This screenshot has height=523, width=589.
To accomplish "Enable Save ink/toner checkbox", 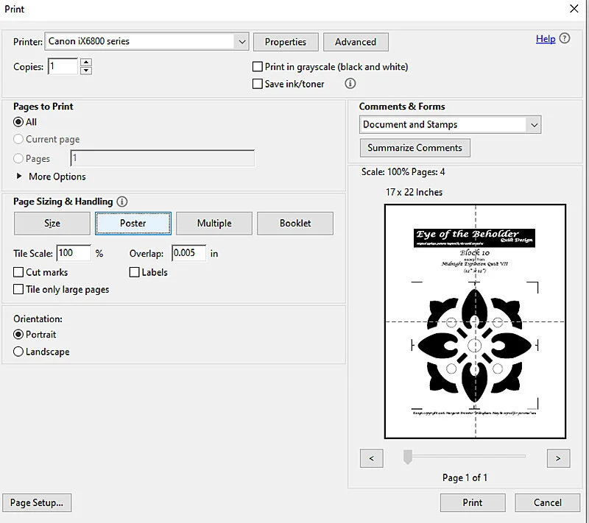I will point(257,84).
